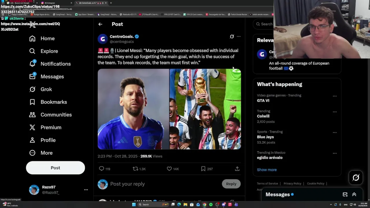The image size is (370, 208).
Task: Open the Terms of Service link
Action: [x=267, y=183]
